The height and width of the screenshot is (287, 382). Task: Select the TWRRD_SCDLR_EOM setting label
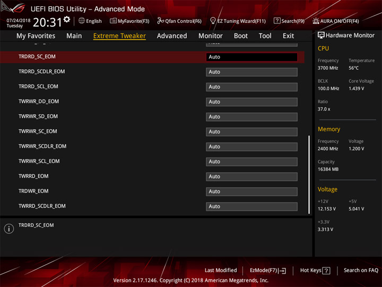click(x=42, y=206)
